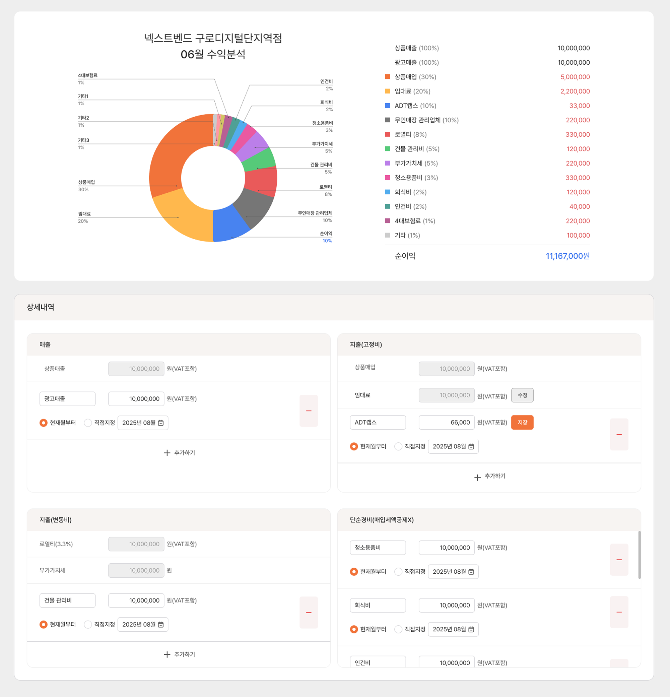
Task: Click plus icon in 지출(고정비) section
Action: [x=477, y=477]
